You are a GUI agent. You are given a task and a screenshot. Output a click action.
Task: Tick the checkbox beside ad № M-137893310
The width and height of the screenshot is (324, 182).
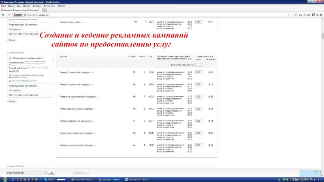[8, 166]
